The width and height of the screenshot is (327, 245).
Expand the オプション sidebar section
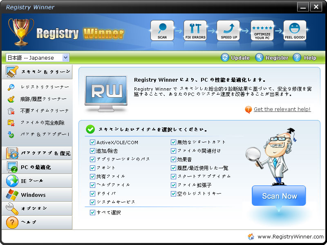click(37, 209)
